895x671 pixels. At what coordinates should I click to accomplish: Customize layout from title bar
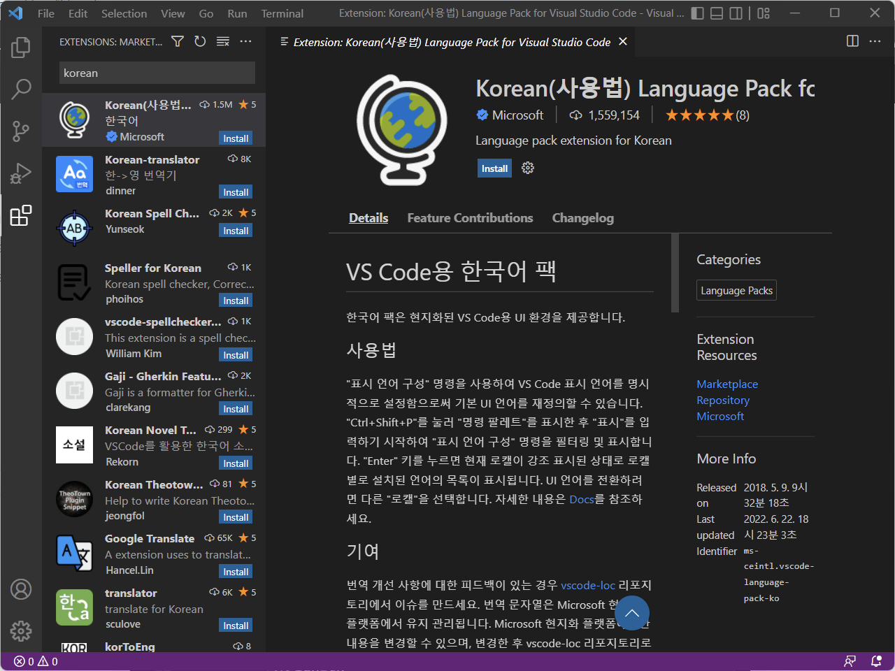[x=764, y=13]
